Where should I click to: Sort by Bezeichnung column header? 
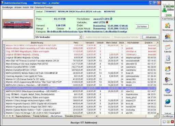(x=37, y=43)
